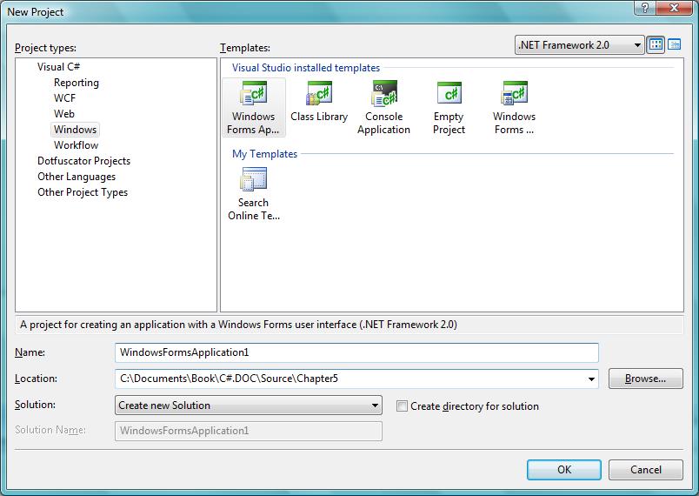This screenshot has height=496, width=699.
Task: Choose Dotfuscator Projects in project types
Action: (x=83, y=161)
